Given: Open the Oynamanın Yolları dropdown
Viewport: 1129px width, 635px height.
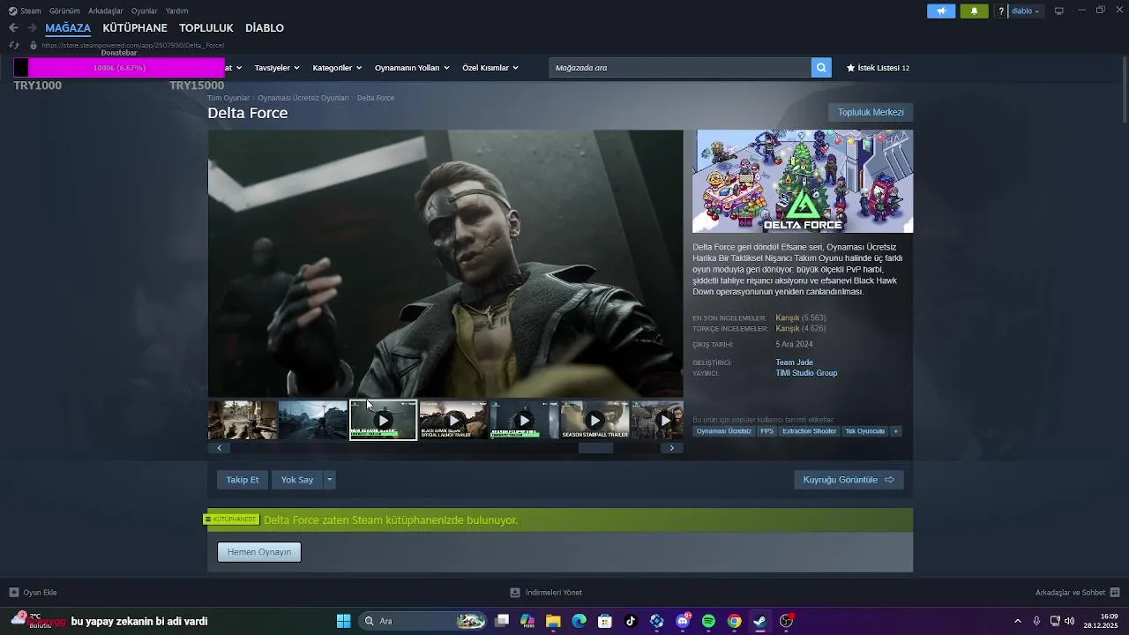Looking at the screenshot, I should pyautogui.click(x=412, y=68).
